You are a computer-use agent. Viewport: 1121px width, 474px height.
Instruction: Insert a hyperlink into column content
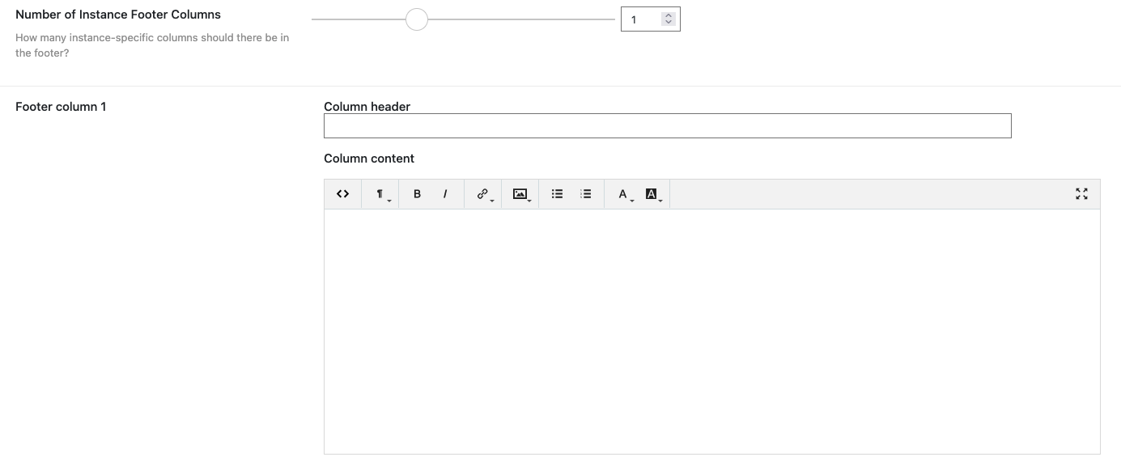(x=481, y=193)
